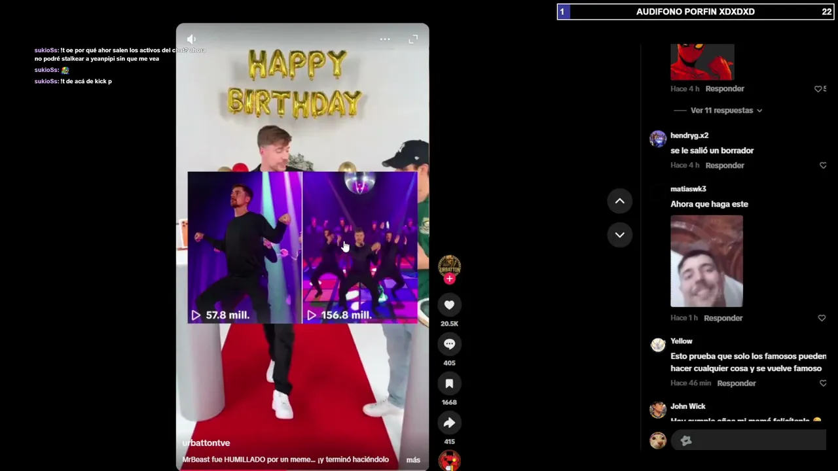Open the hendryg.x2 username
This screenshot has width=838, height=471.
[689, 135]
